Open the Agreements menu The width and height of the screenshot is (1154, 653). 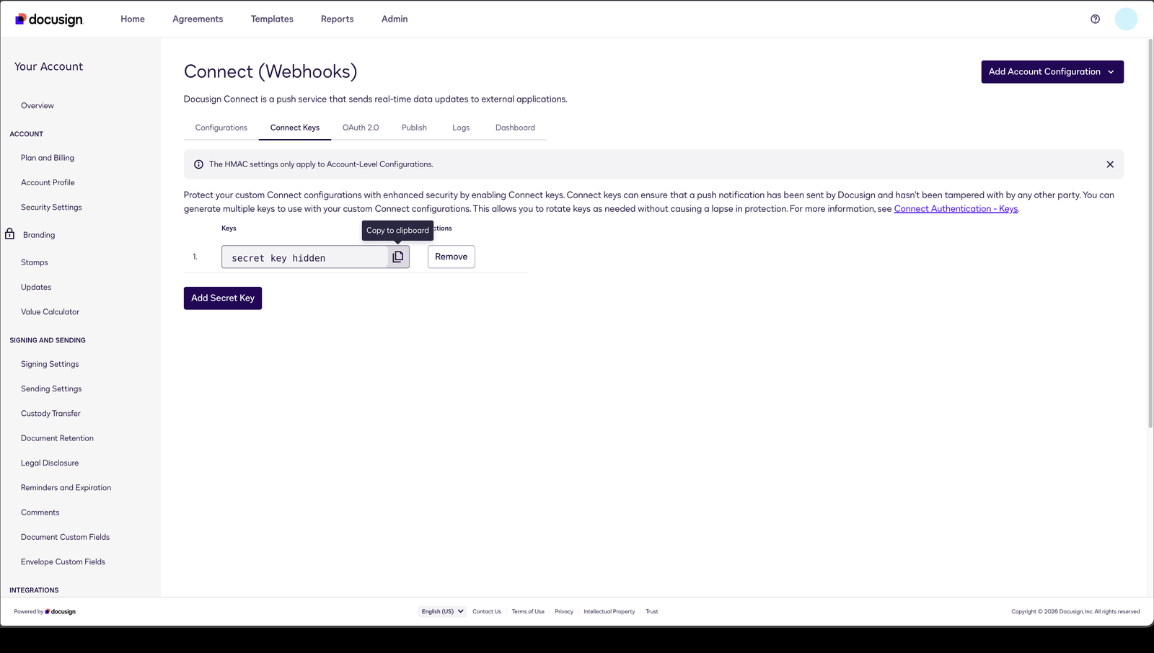point(198,19)
